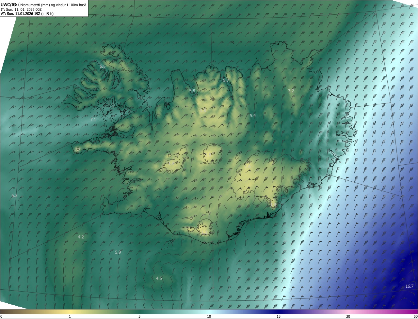This screenshot has height=319, width=418.
Task: Click the colorbar tick label 30
Action: pos(348,316)
